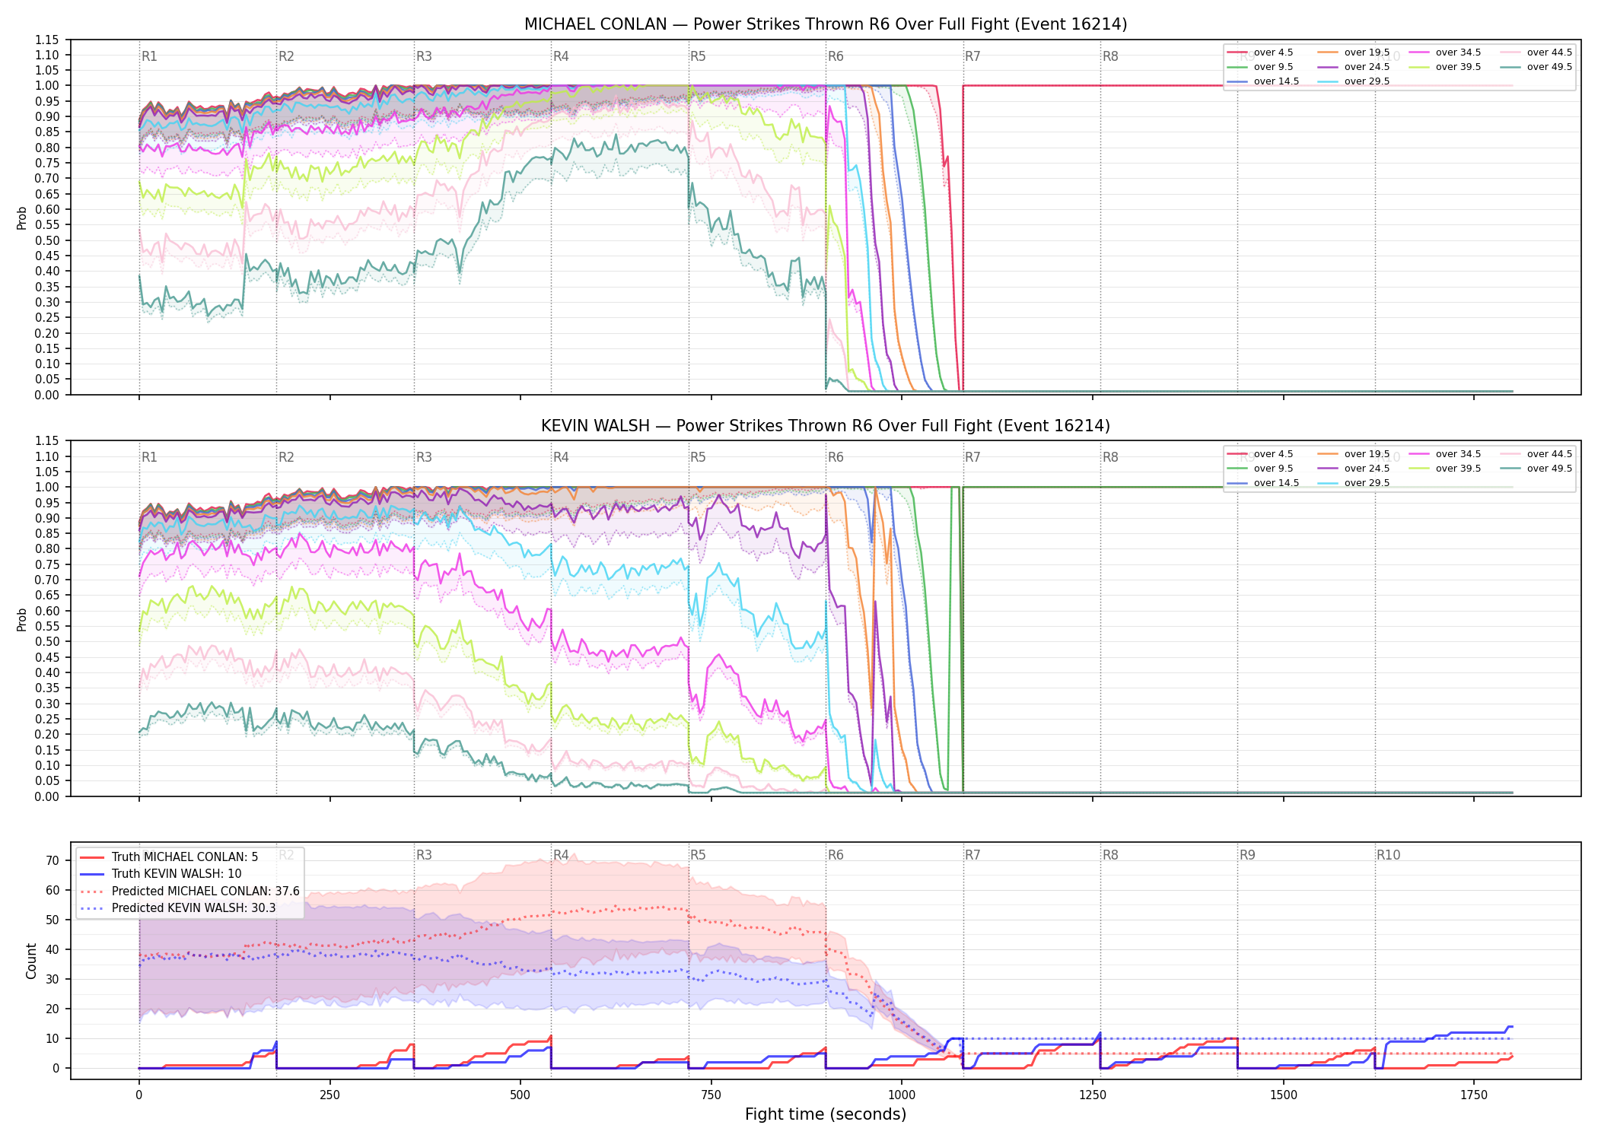Click the MICHAEL CONLAN chart title
Screen dimensions: 1598x1141
[x=826, y=24]
